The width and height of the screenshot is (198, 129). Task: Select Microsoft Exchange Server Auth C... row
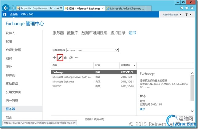point(94,77)
